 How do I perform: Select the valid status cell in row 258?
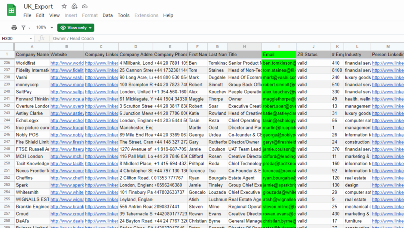[x=313, y=221]
